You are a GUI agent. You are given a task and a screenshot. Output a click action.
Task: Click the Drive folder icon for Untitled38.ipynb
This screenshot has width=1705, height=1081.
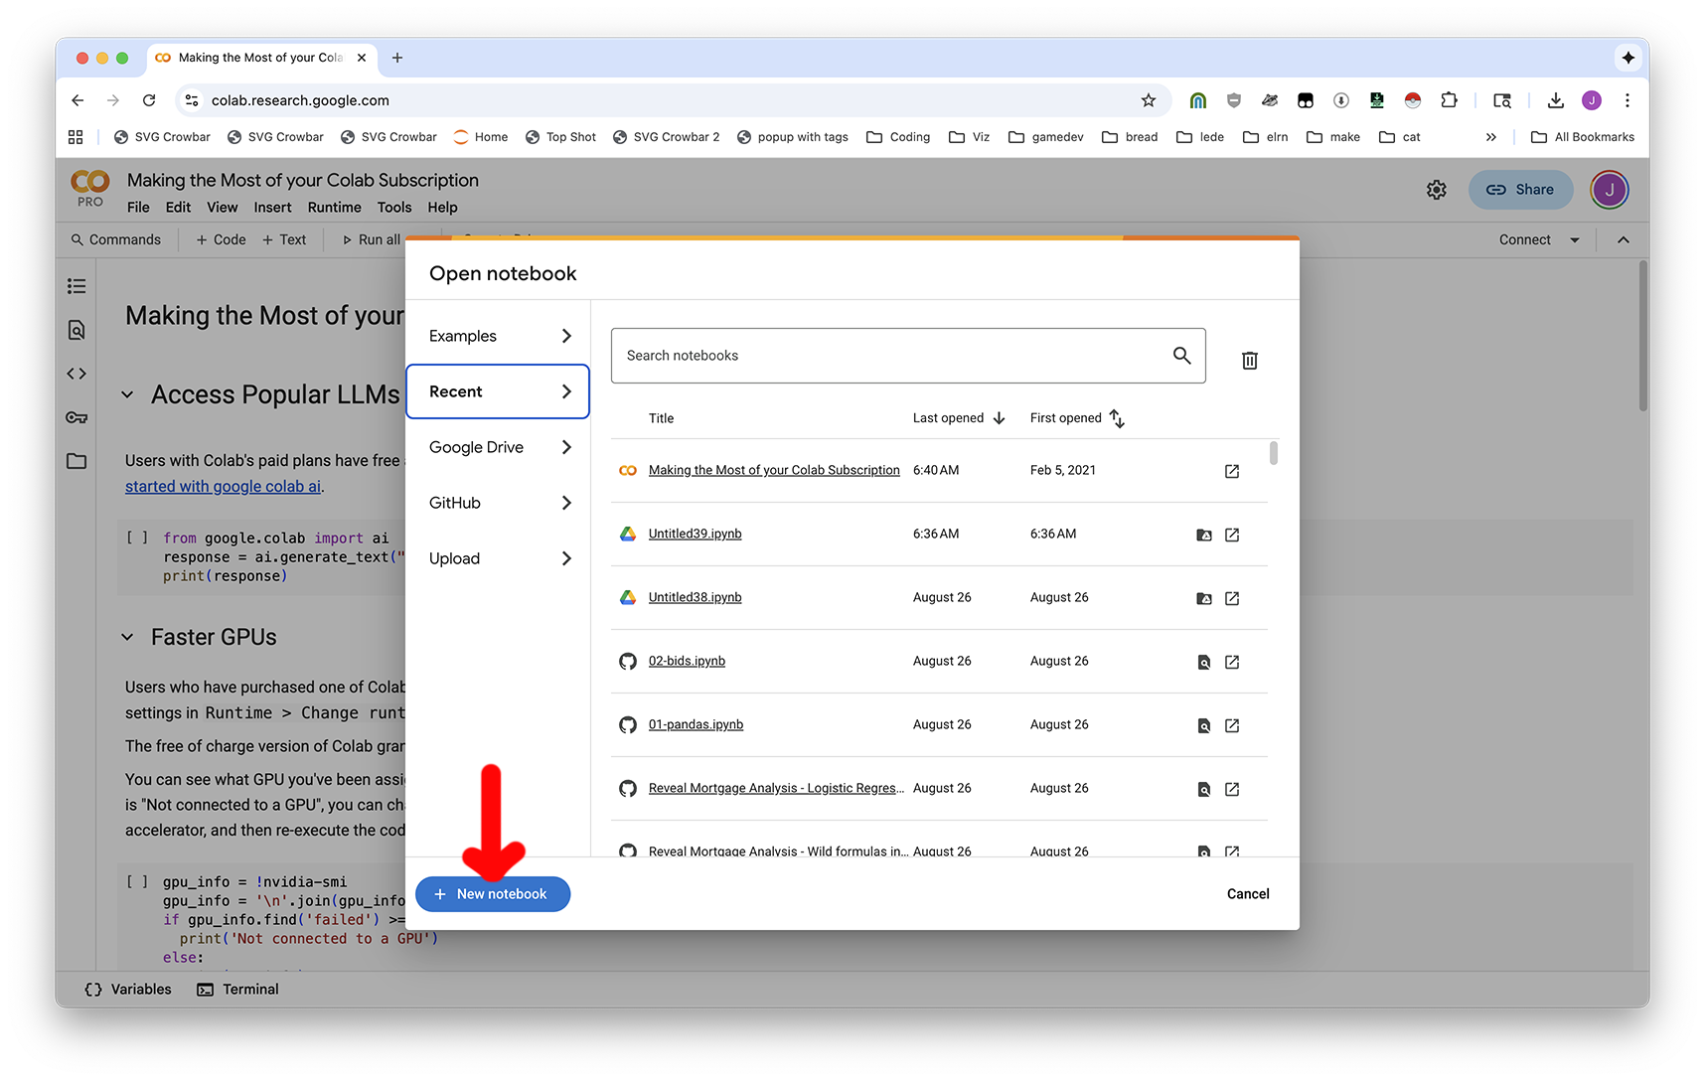tap(1203, 598)
